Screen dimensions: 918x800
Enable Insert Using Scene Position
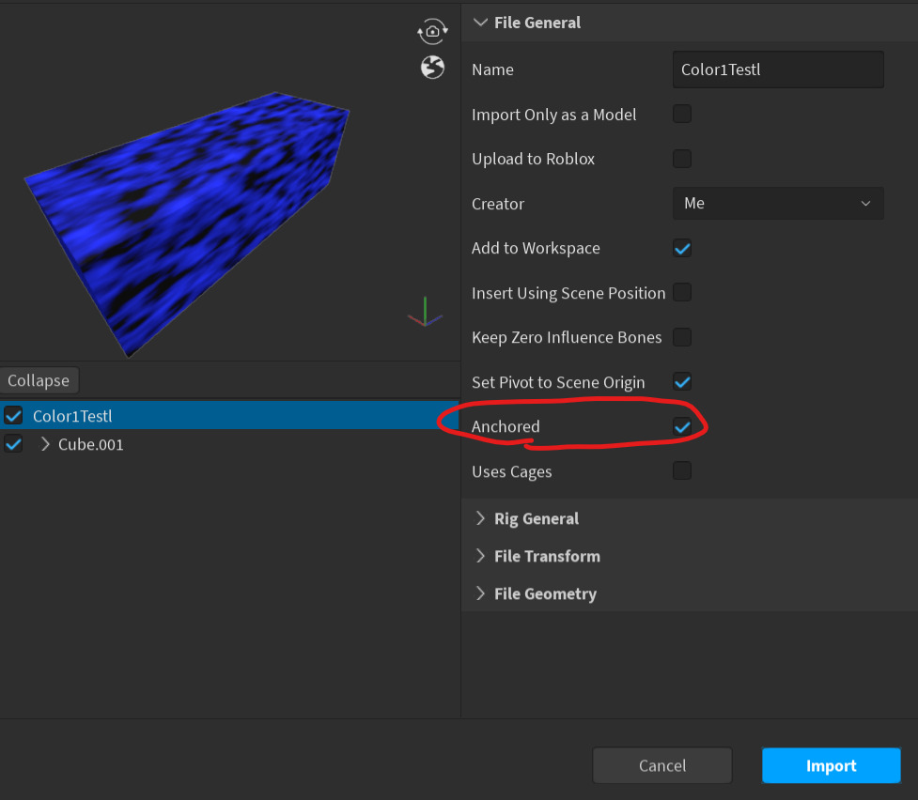point(681,292)
